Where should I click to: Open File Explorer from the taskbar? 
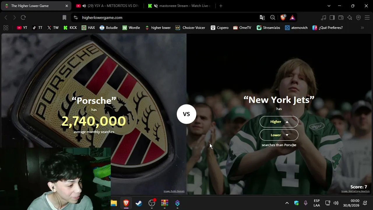[x=114, y=203]
